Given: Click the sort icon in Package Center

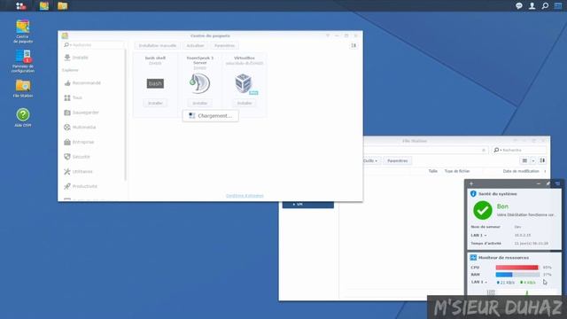Looking at the screenshot, I should (353, 45).
